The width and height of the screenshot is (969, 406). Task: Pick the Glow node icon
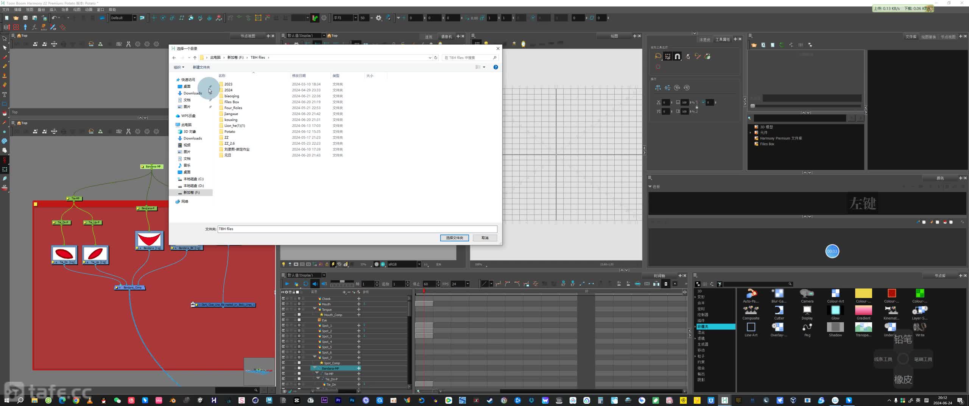coord(835,310)
